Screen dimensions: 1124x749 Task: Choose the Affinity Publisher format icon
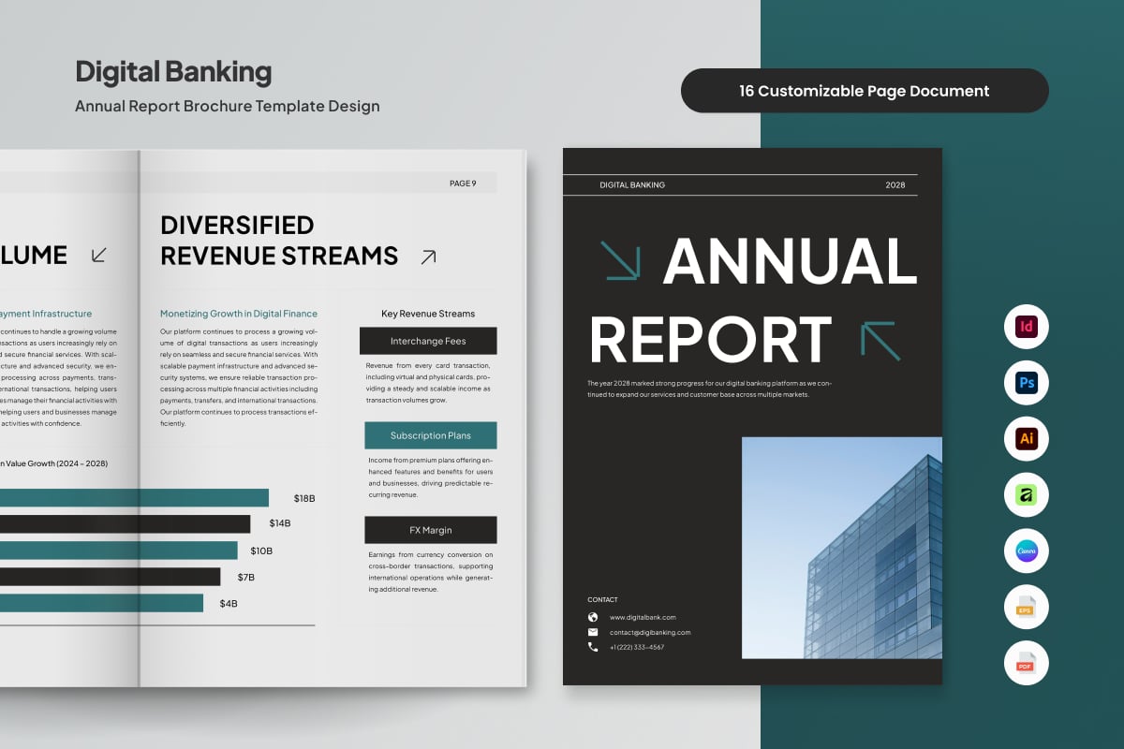[x=1026, y=495]
